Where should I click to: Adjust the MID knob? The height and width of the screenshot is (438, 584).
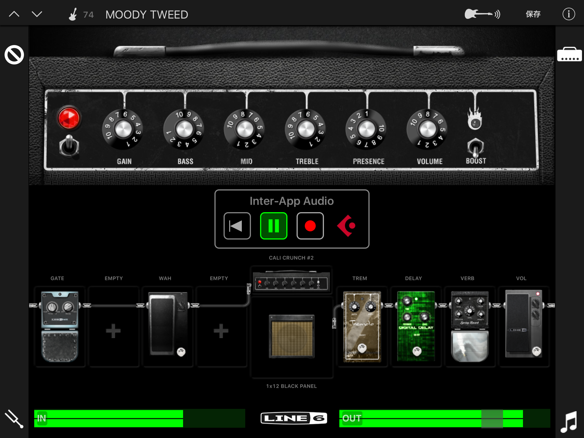tap(245, 129)
